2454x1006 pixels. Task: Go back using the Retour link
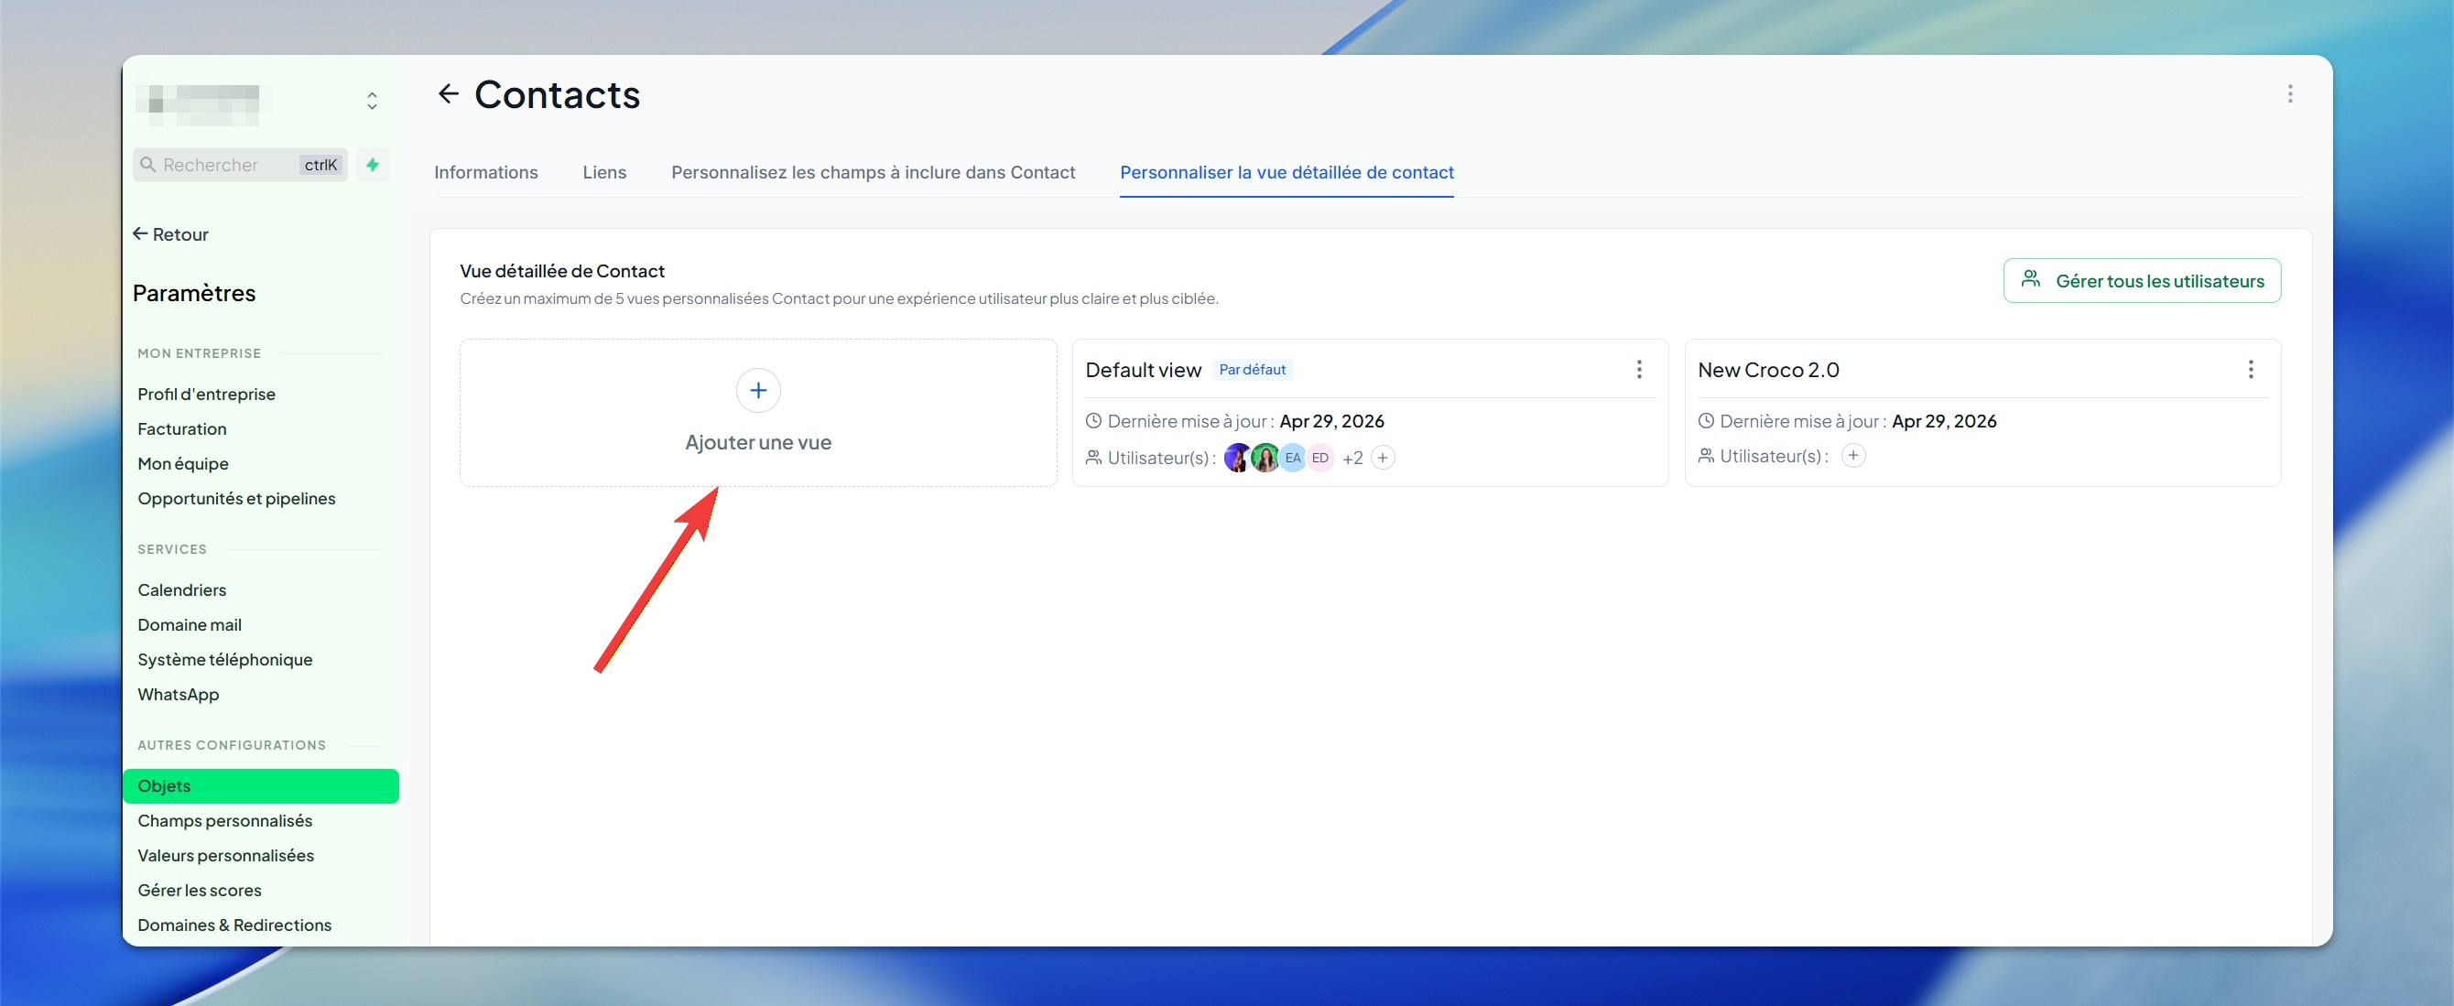170,234
